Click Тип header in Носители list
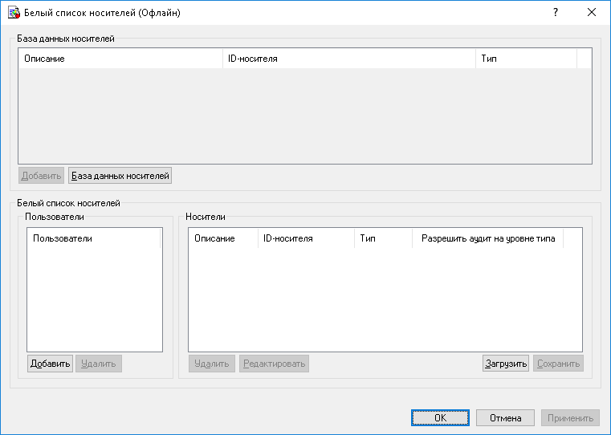 (x=382, y=238)
